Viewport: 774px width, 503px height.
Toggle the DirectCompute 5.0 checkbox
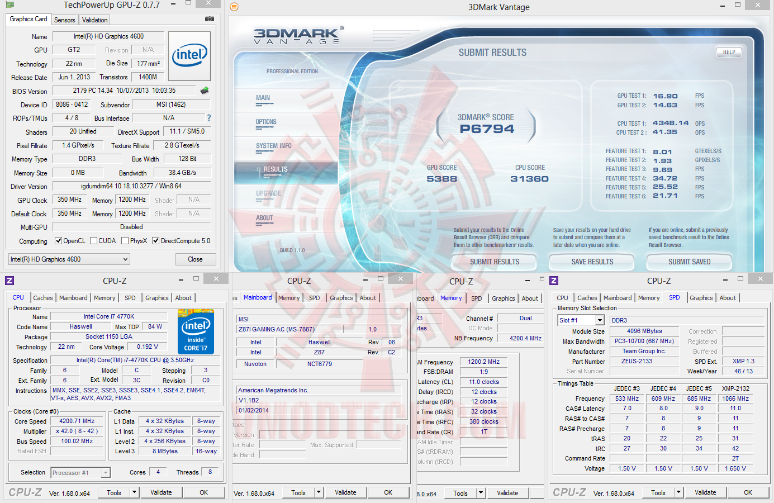coord(155,241)
